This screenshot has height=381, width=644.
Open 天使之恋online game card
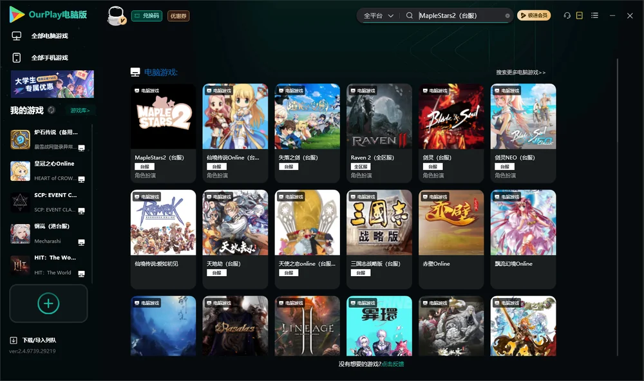click(307, 239)
